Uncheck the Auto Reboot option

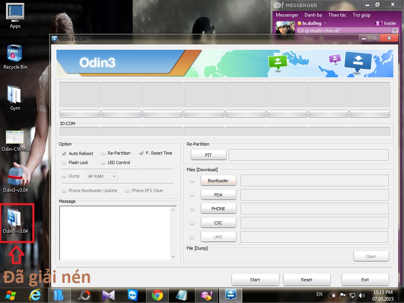(64, 153)
